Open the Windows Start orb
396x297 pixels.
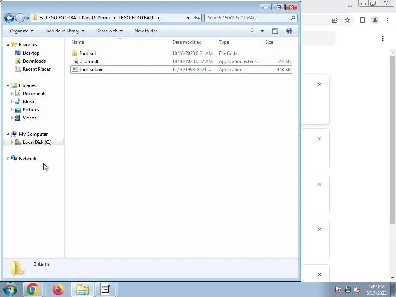click(10, 289)
